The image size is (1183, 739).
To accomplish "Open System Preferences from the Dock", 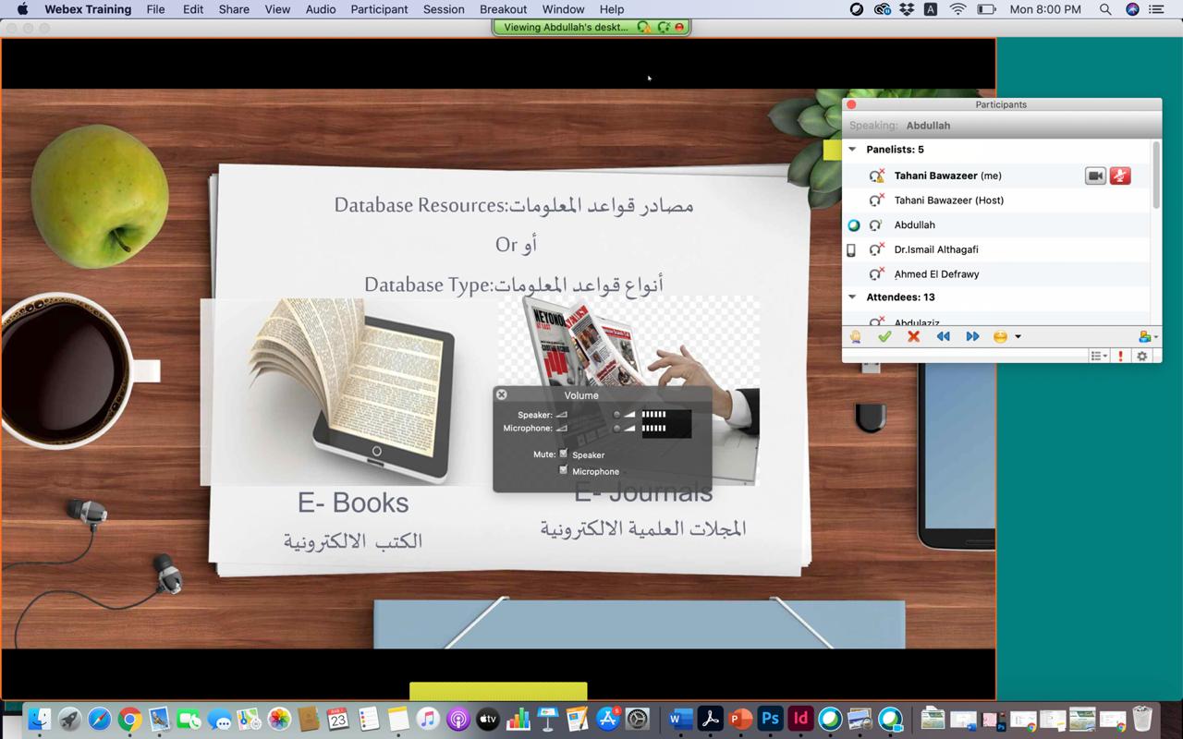I will pos(638,719).
